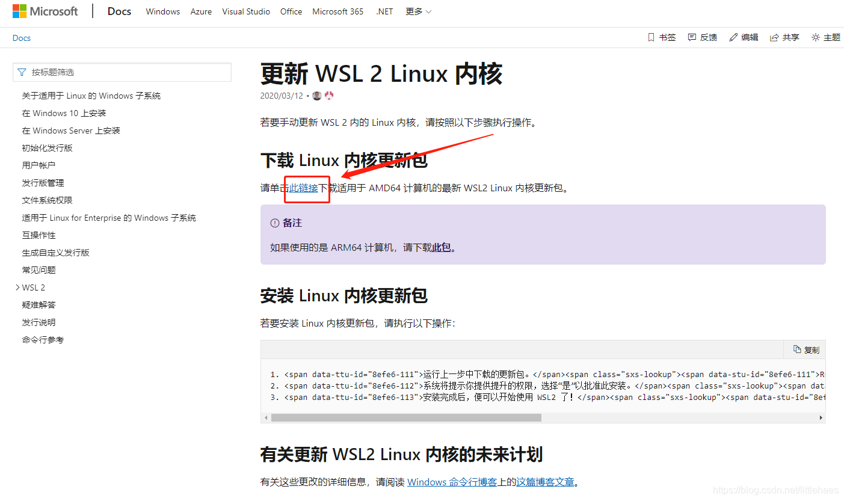Open the .NET menu item
The width and height of the screenshot is (844, 501).
tap(385, 11)
